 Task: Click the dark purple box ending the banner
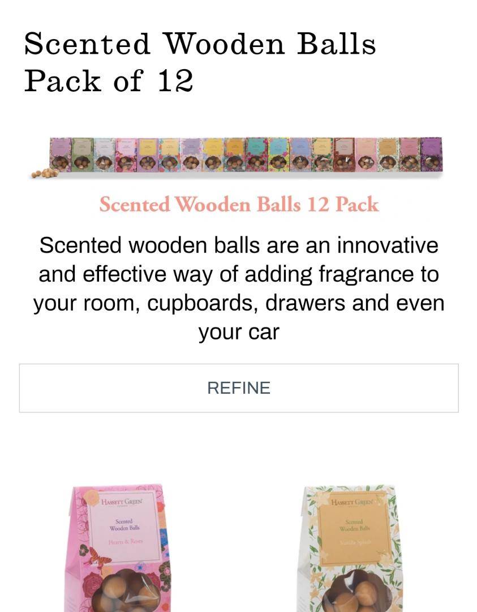pyautogui.click(x=431, y=154)
